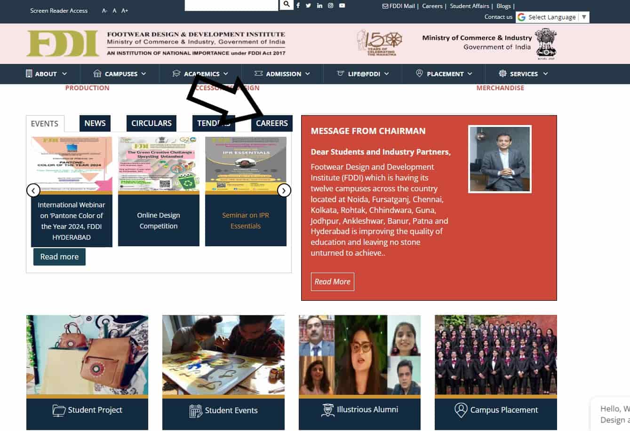Open FDDI Mail via the envelope icon
The height and width of the screenshot is (431, 630).
386,6
